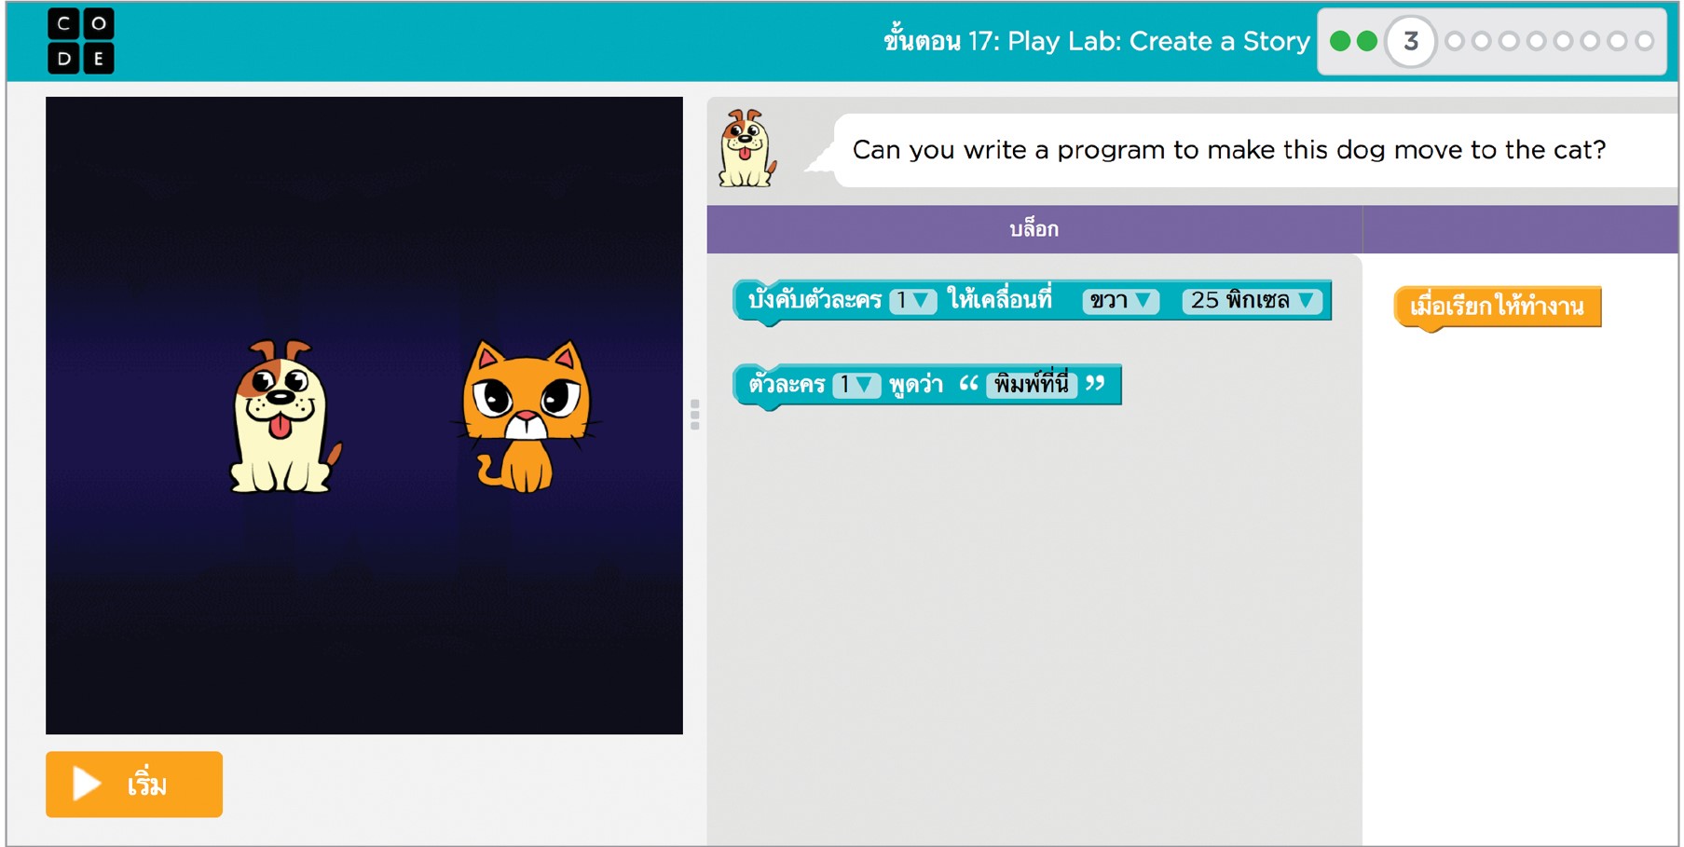Screen dimensions: 1684x847
Task: Expand the 25 พิกเซล distance dropdown
Action: click(1251, 301)
